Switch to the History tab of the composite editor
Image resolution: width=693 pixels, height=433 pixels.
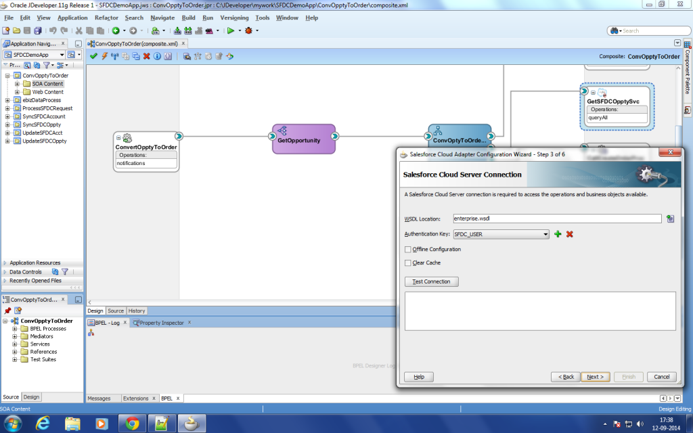point(137,311)
